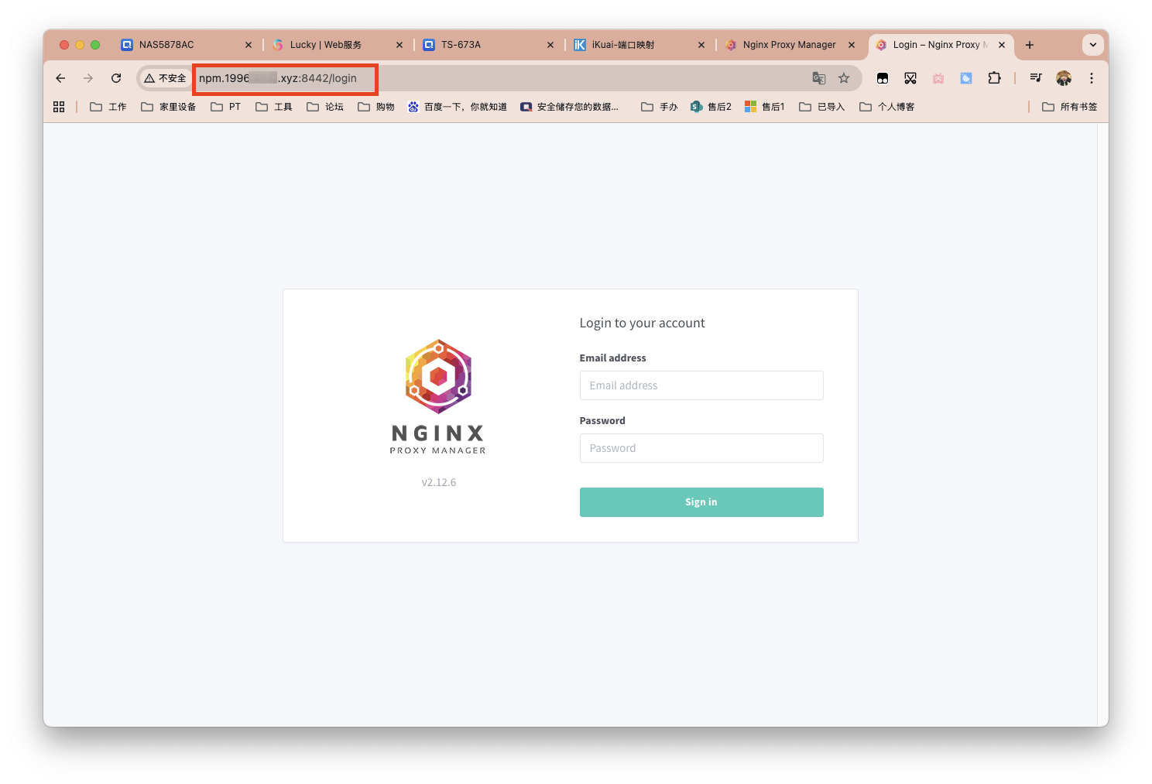Bookmark this page with the star icon

pyautogui.click(x=844, y=78)
